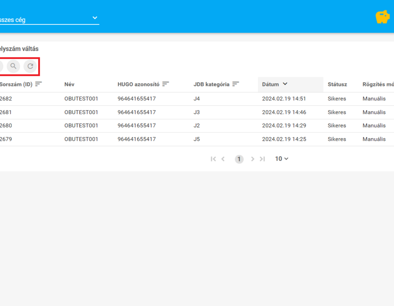Click OBUTEST001 in the row with J4

click(x=81, y=98)
